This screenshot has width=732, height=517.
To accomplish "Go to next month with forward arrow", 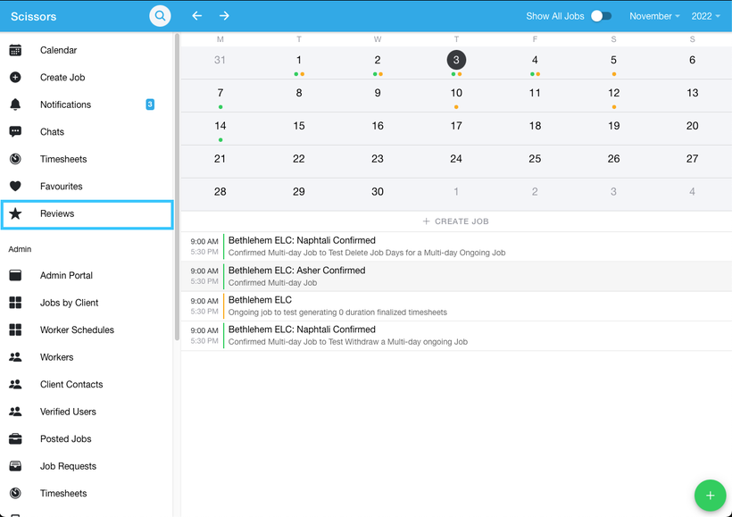I will click(x=225, y=16).
